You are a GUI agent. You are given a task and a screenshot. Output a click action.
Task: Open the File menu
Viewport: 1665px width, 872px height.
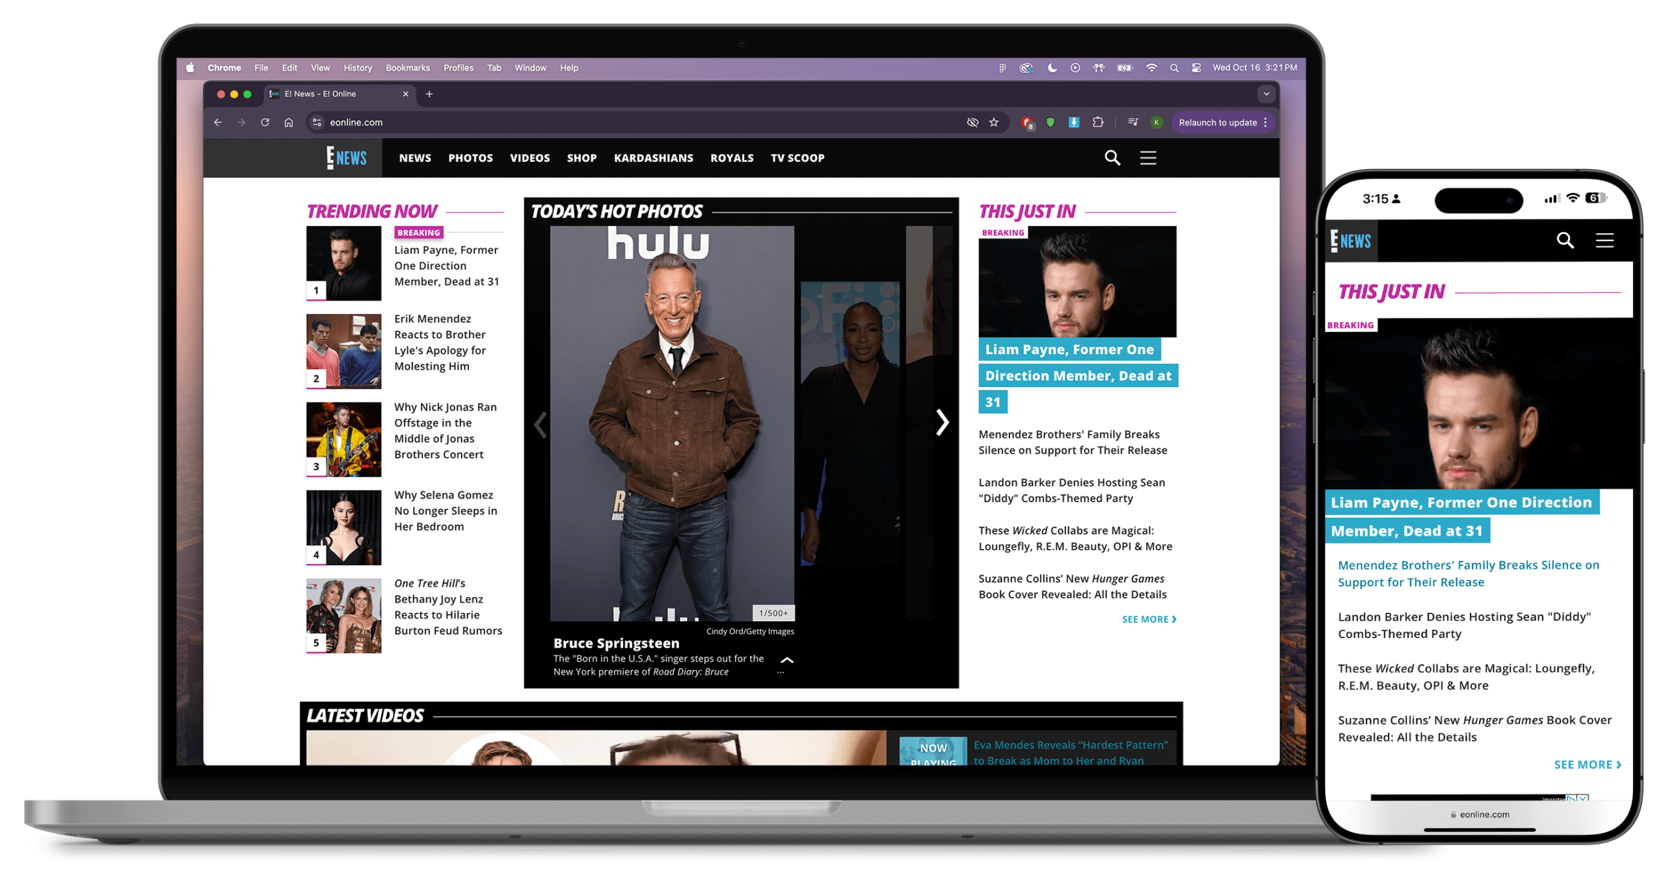pos(261,68)
